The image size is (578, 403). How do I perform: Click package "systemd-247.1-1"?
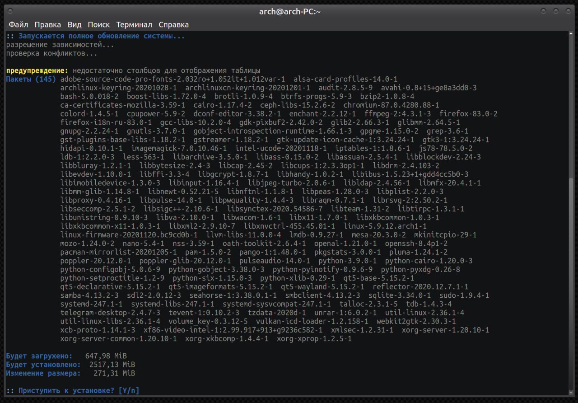pyautogui.click(x=91, y=304)
